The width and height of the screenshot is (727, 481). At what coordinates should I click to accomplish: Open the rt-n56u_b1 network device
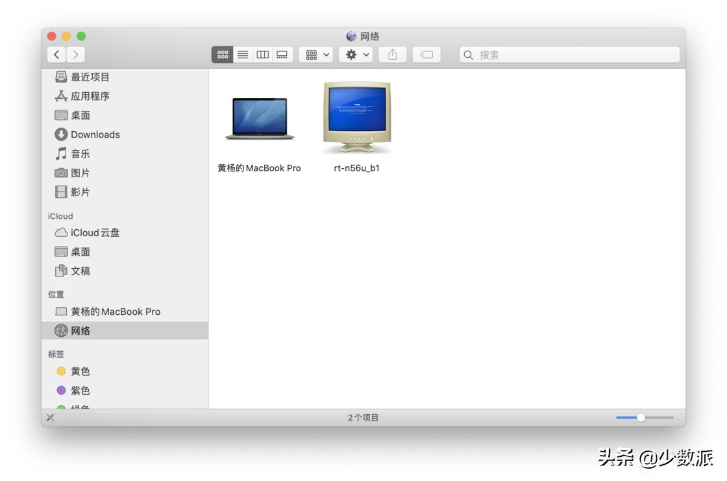click(x=357, y=117)
